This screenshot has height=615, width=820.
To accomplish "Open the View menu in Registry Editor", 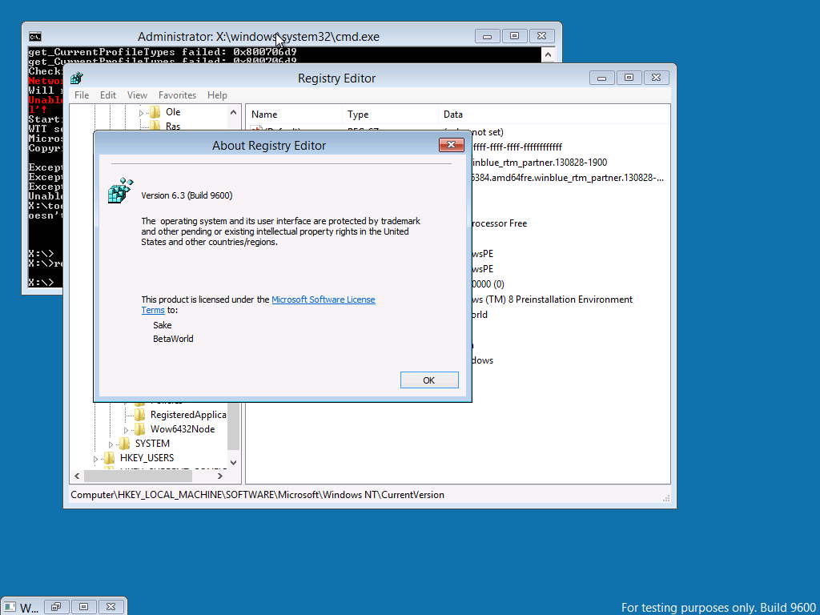I will (x=137, y=95).
